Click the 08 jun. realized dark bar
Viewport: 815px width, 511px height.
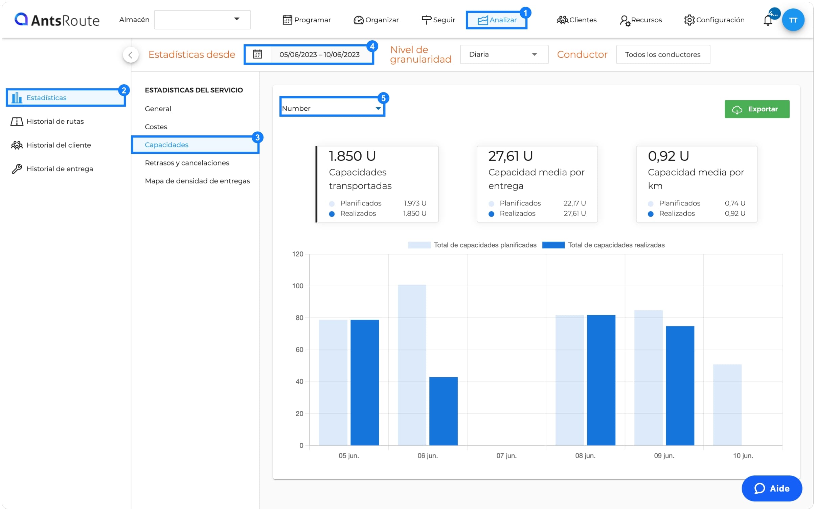(x=601, y=380)
